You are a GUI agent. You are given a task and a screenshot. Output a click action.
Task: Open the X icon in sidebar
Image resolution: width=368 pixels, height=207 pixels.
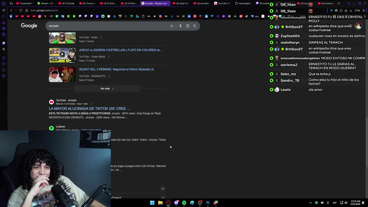[x=4, y=49]
